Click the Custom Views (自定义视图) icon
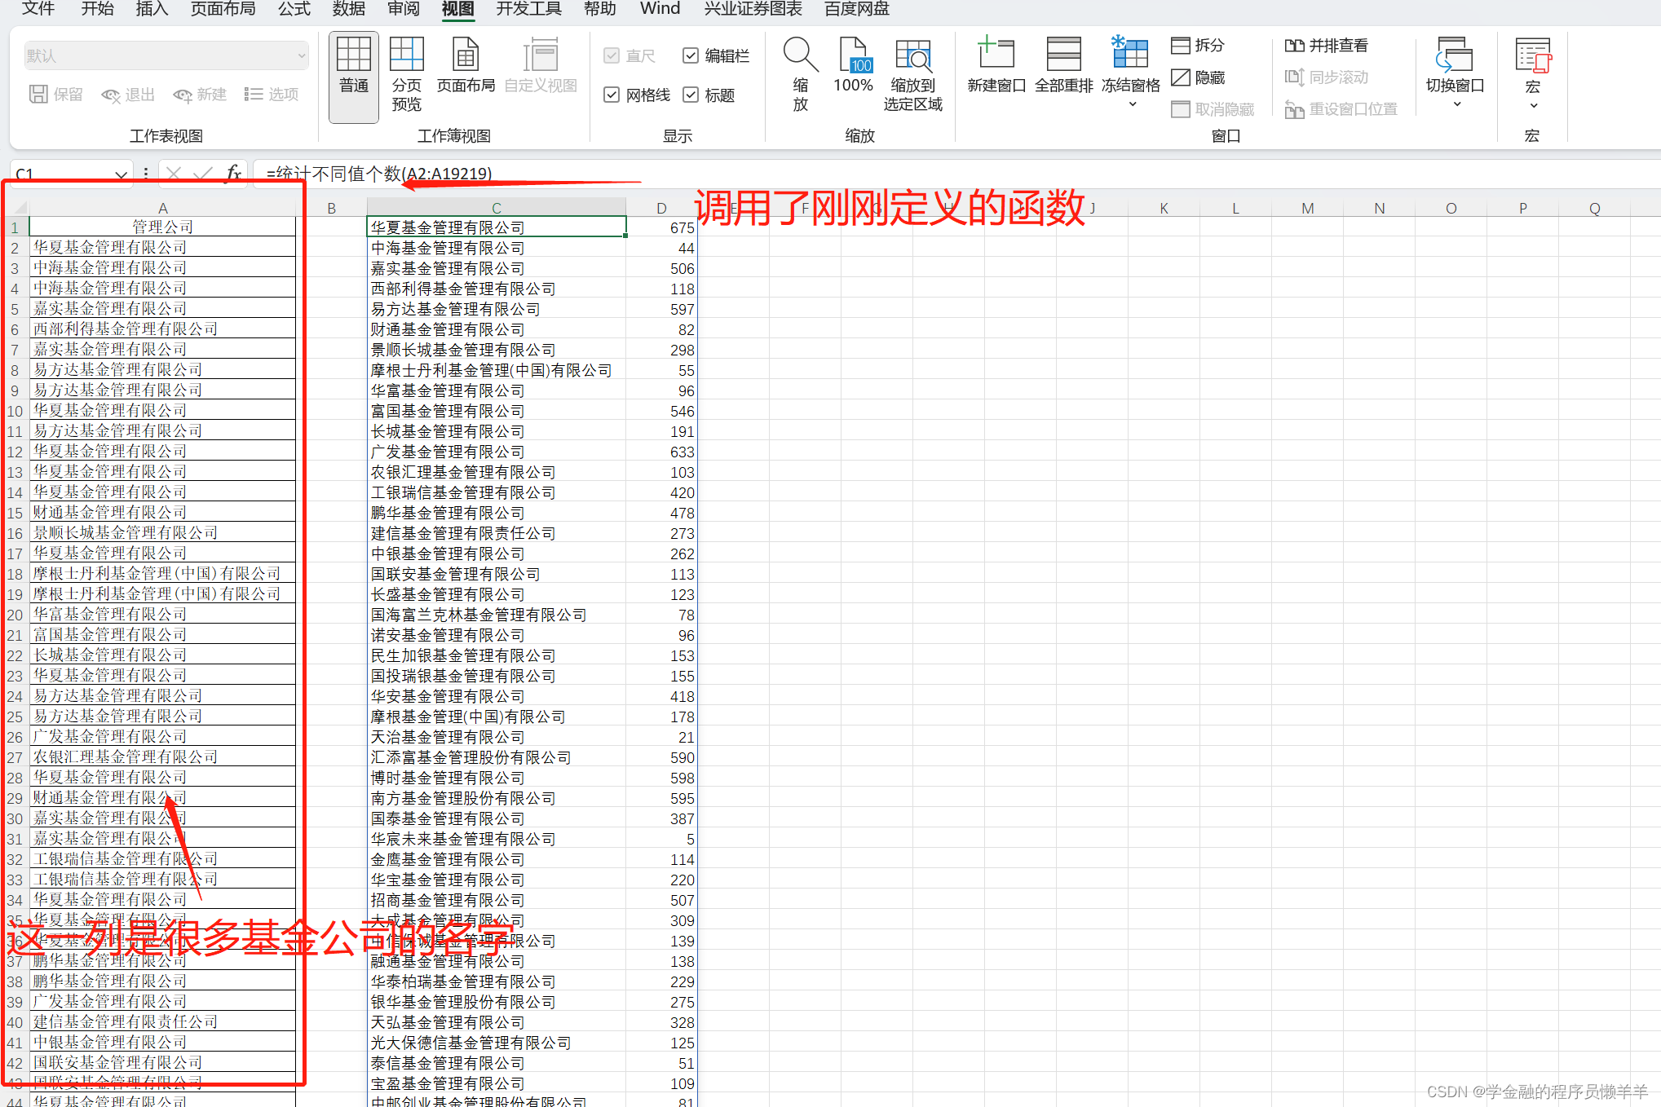Viewport: 1661px width, 1107px height. (541, 67)
